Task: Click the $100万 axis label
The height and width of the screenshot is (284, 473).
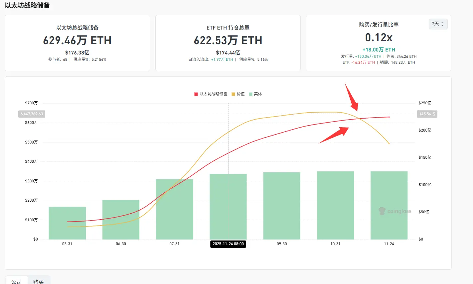Action: coord(31,220)
